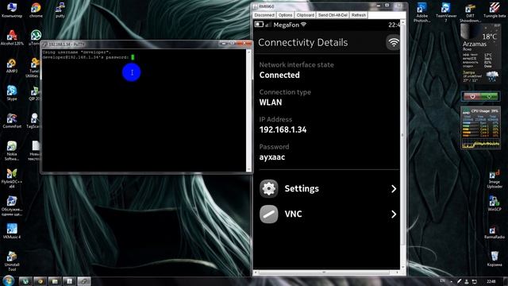Open the WinSCP desktop shortcut

click(x=495, y=203)
